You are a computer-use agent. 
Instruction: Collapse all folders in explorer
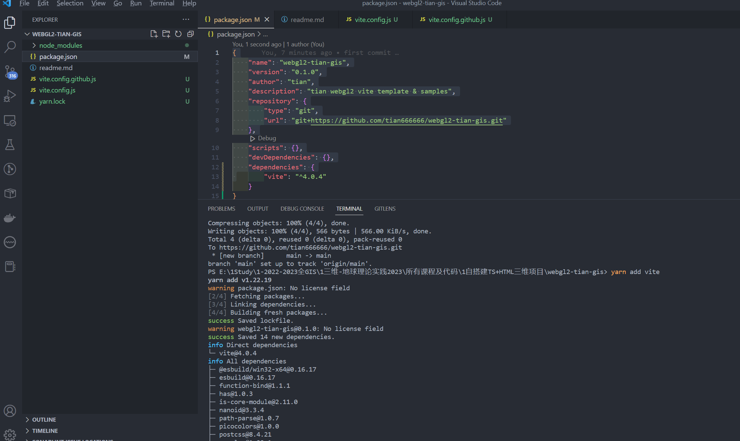(190, 34)
